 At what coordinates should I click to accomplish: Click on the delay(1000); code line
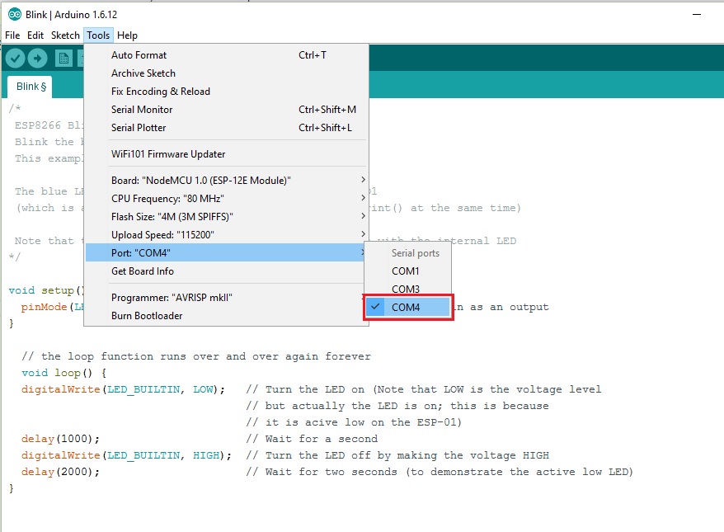click(60, 439)
